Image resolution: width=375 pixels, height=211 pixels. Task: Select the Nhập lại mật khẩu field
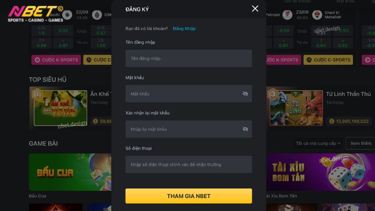click(x=189, y=129)
